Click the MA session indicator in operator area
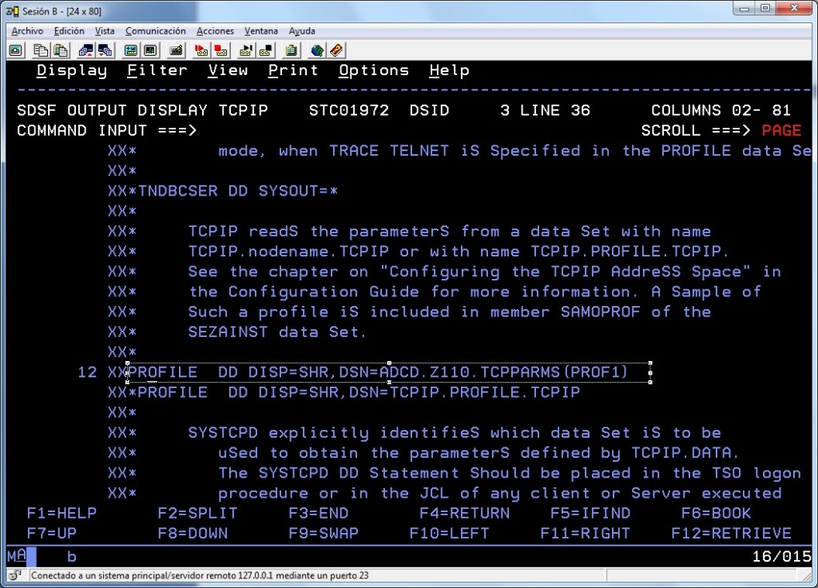818x588 pixels. tap(17, 556)
